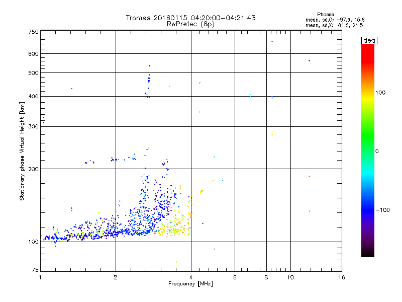
Task: Click the x-axis tick label '8'
Action: [266, 277]
